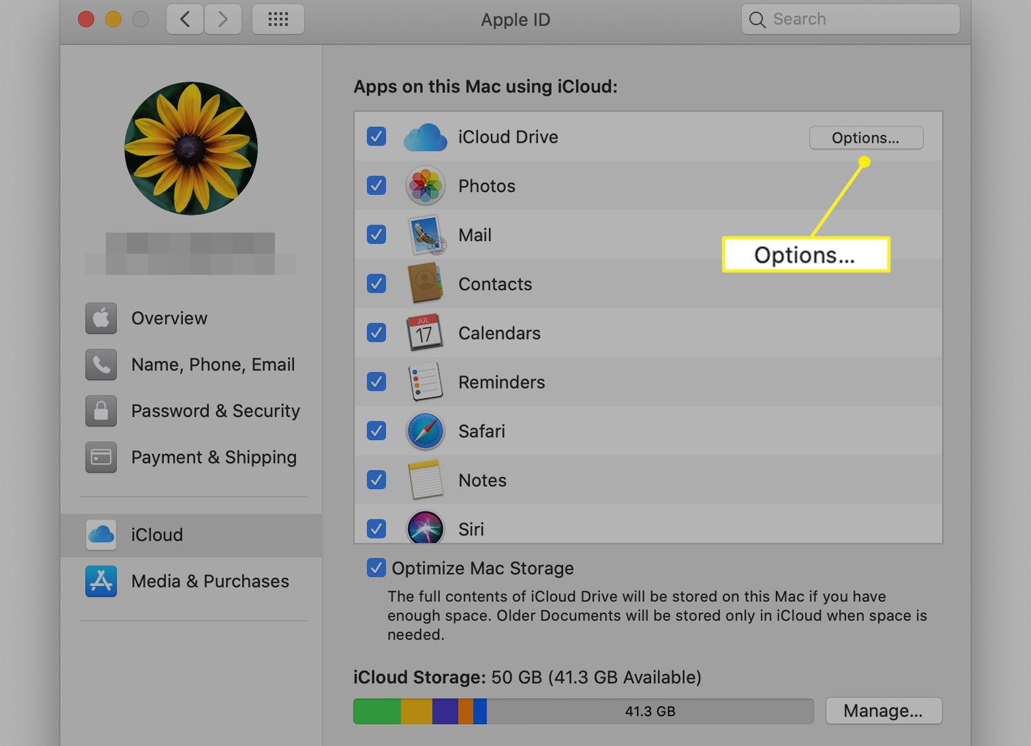Click the Search input field
1031x746 pixels.
point(851,19)
